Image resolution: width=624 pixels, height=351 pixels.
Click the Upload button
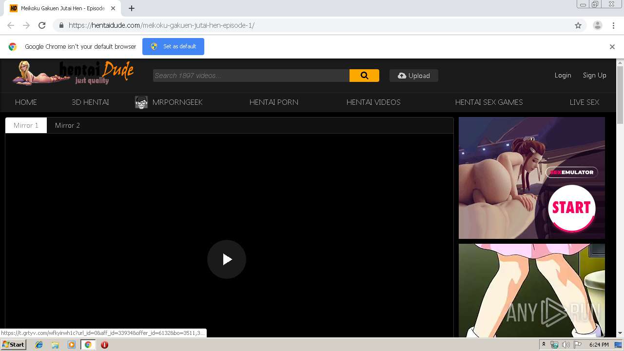[414, 76]
